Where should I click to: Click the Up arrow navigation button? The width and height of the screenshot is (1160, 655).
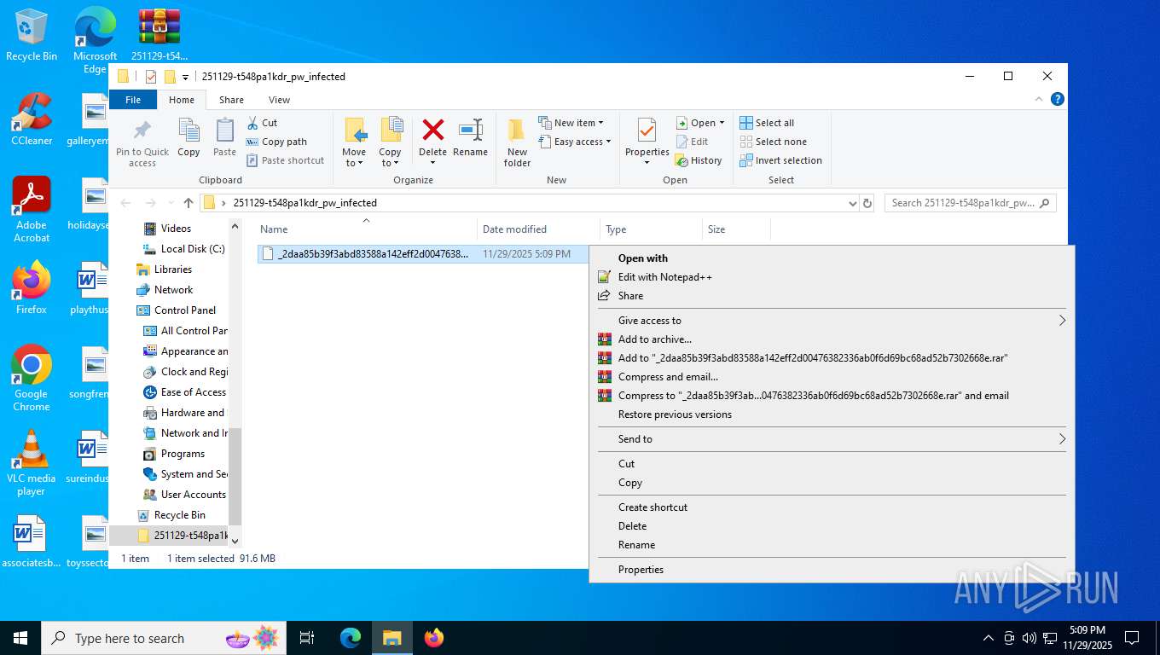(x=188, y=203)
